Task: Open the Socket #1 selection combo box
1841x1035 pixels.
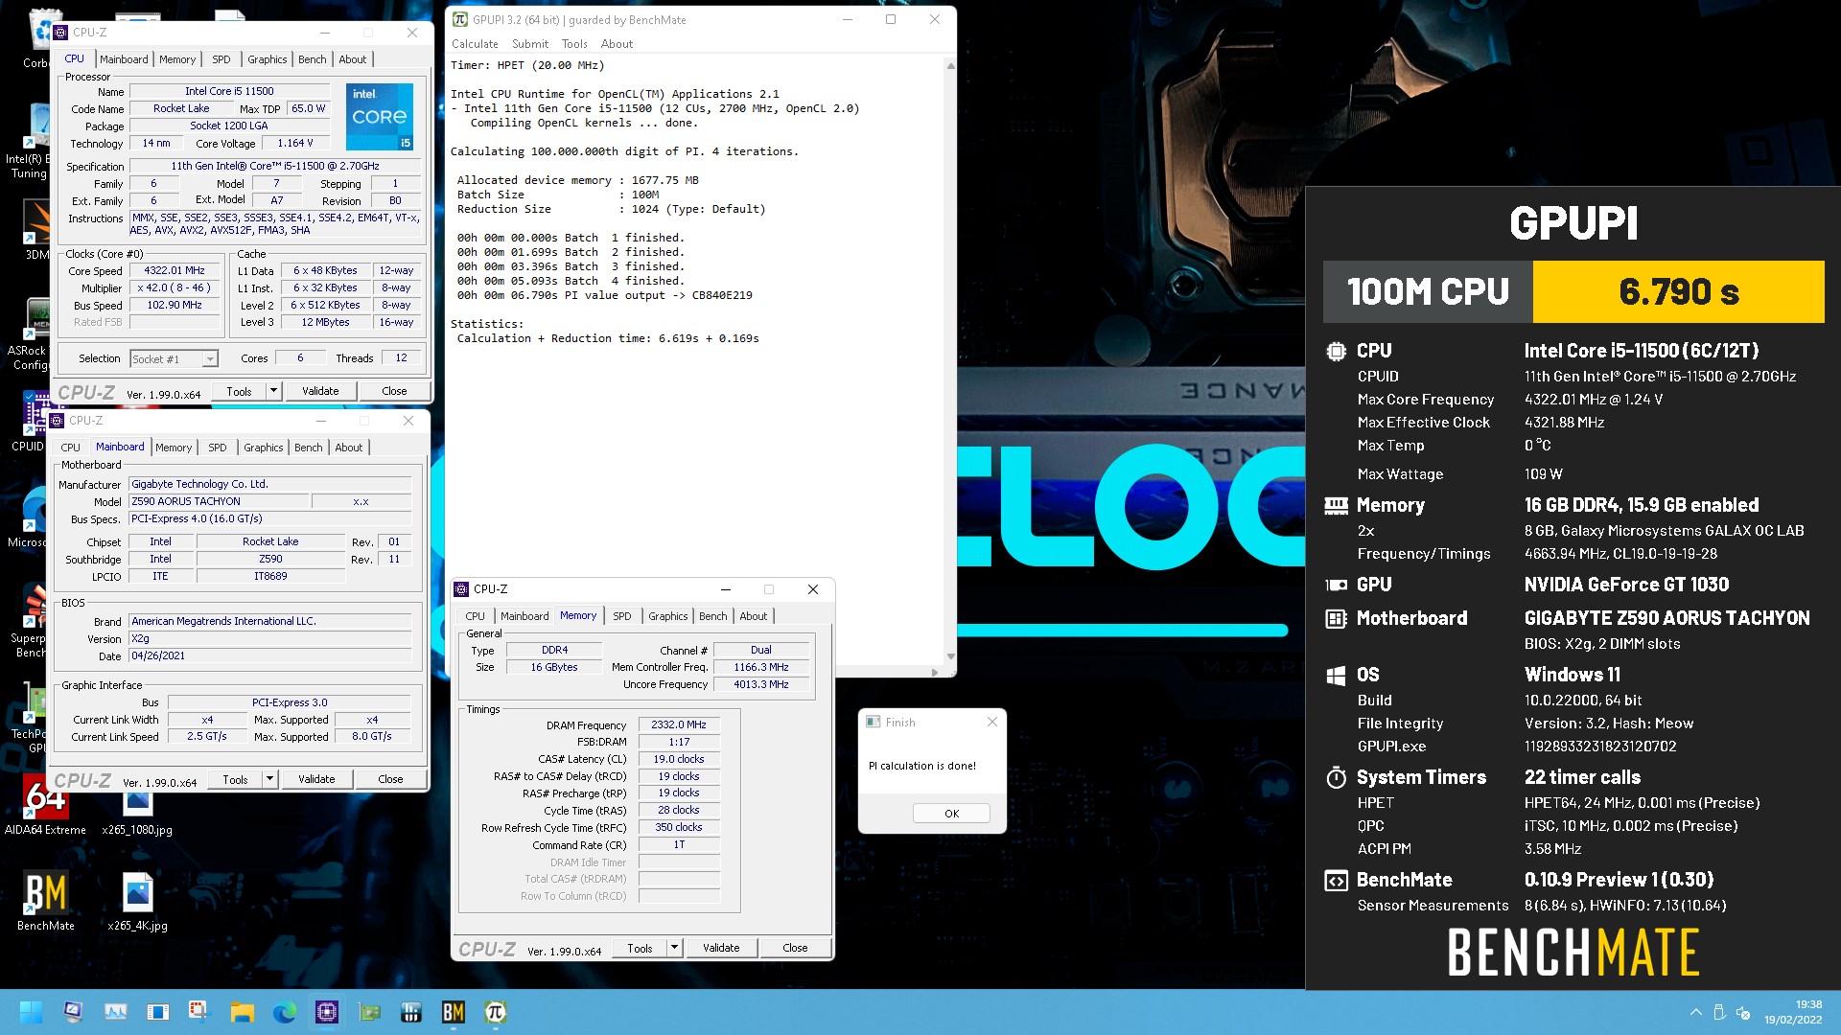Action: [174, 359]
